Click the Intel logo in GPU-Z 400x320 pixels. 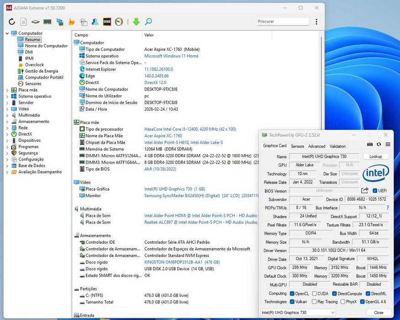point(376,173)
